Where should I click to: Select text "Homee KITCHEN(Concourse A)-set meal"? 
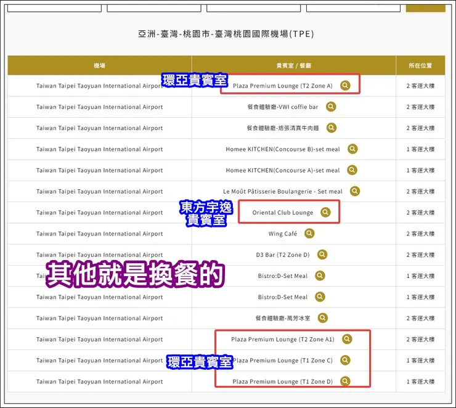[283, 171]
